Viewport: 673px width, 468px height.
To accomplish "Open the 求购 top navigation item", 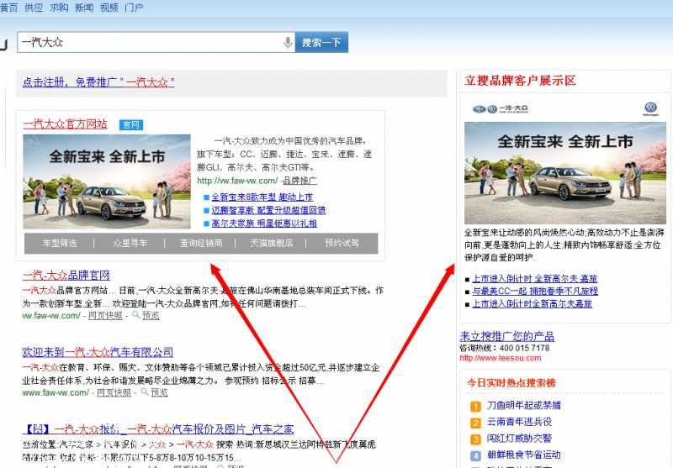I will [x=59, y=8].
